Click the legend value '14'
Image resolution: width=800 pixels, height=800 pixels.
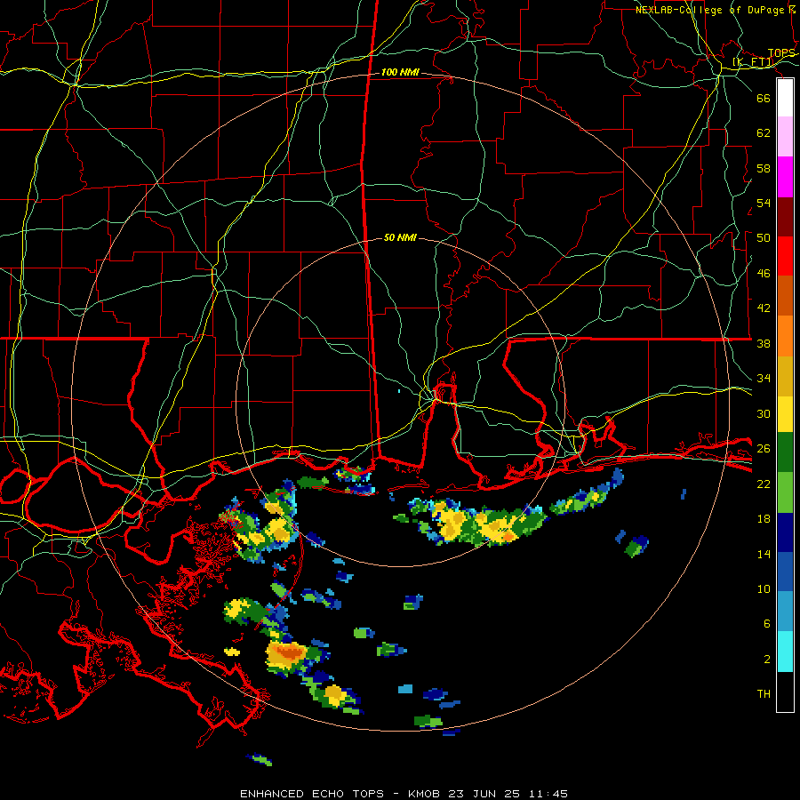[764, 554]
